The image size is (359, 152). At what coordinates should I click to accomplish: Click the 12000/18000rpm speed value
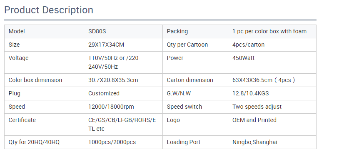[111, 107]
